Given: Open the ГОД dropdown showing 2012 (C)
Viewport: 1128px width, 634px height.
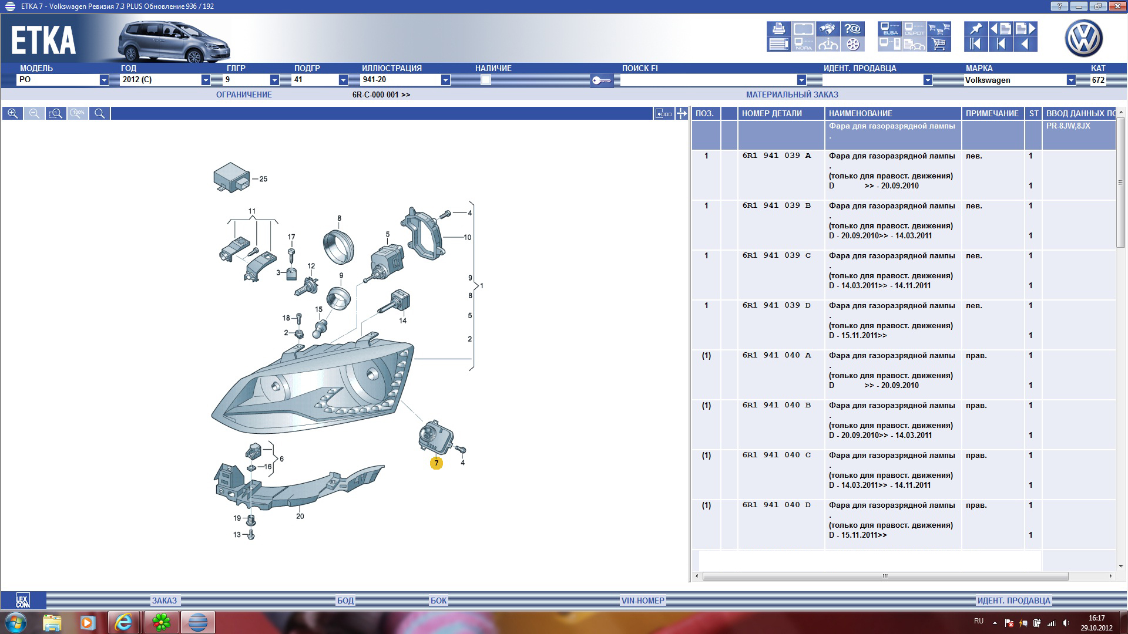Looking at the screenshot, I should point(206,80).
